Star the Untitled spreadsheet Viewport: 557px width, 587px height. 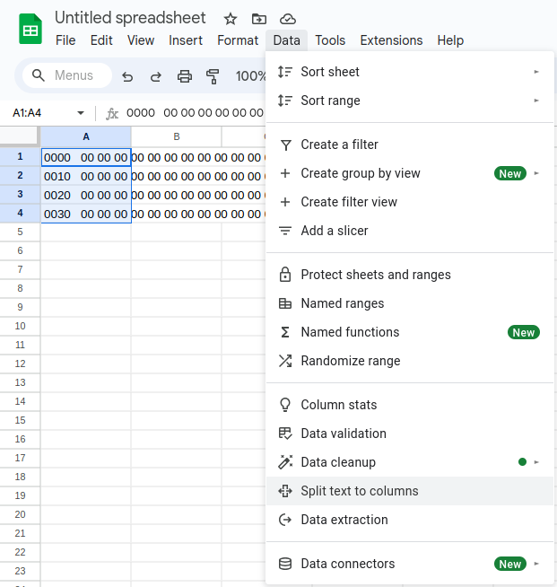(x=231, y=19)
